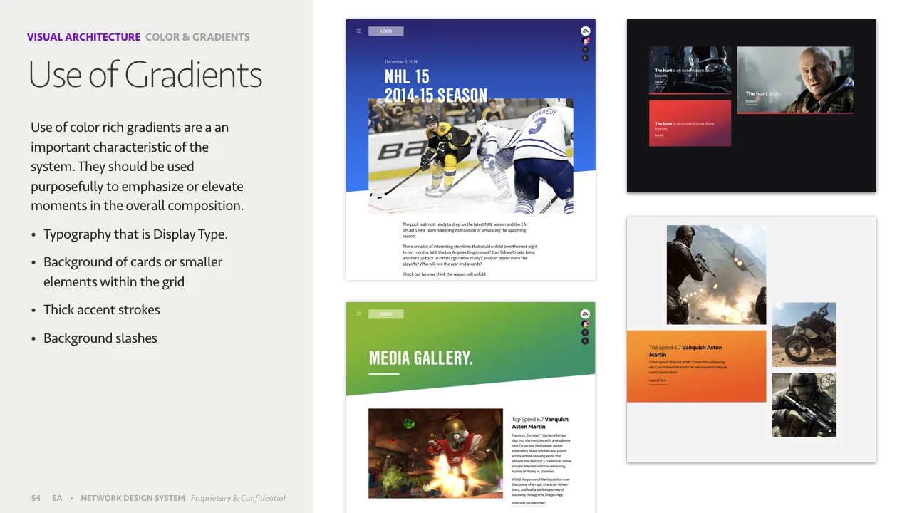Click the user avatar with notification badge

[585, 41]
